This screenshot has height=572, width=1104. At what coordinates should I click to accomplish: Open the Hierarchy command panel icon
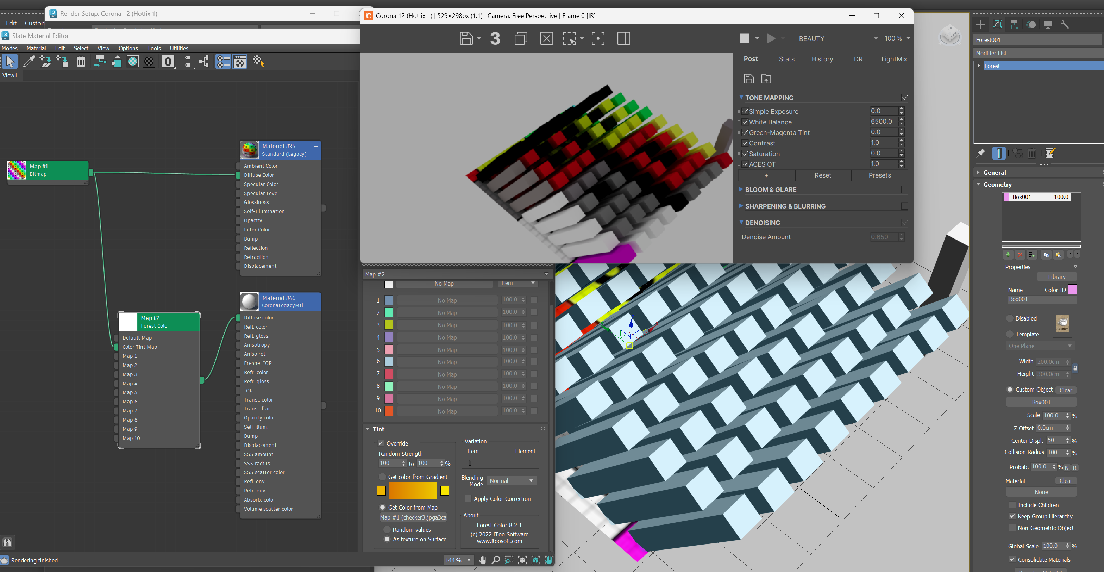[1014, 24]
